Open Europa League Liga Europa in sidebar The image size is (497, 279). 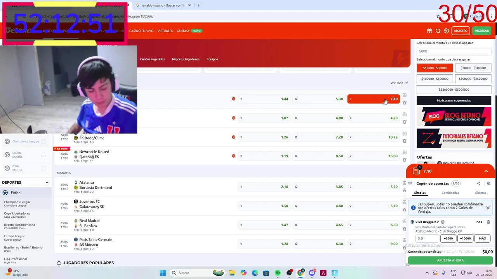pyautogui.click(x=15, y=238)
